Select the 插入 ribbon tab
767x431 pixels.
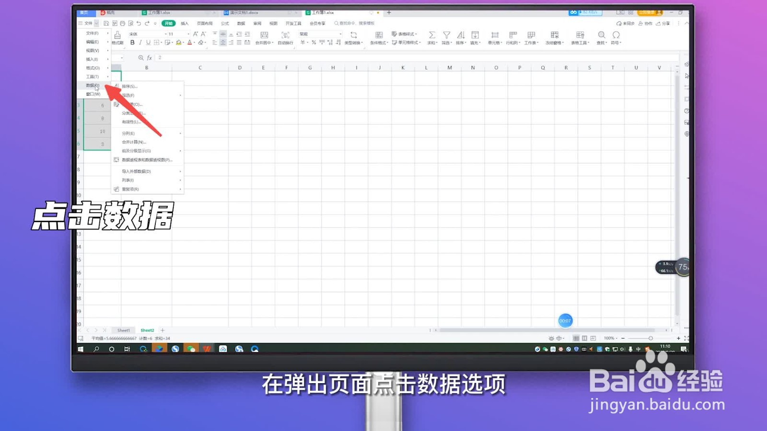click(185, 23)
